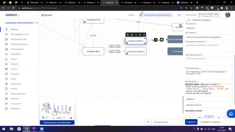Select СООБЩЕНИЕ 146 block

coord(93,21)
